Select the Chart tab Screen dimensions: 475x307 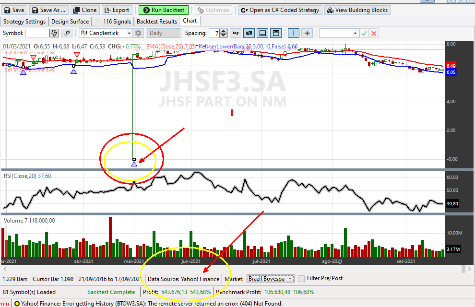coord(190,21)
